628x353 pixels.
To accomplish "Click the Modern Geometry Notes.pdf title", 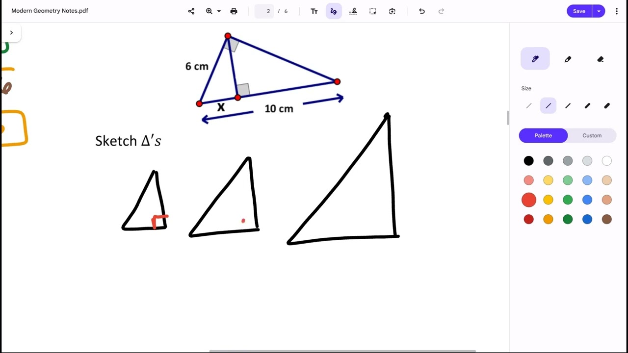I will tap(50, 11).
